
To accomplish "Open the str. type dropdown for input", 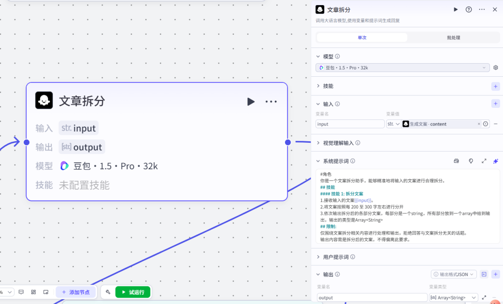I will [x=394, y=124].
